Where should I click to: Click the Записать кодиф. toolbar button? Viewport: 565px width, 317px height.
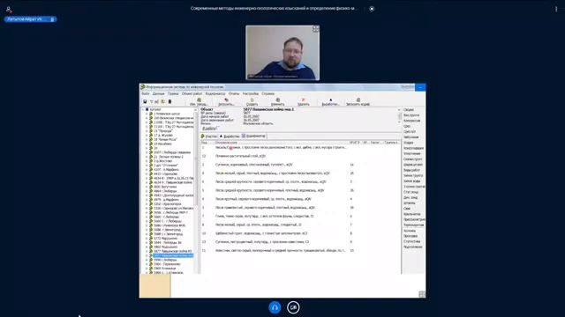358,102
